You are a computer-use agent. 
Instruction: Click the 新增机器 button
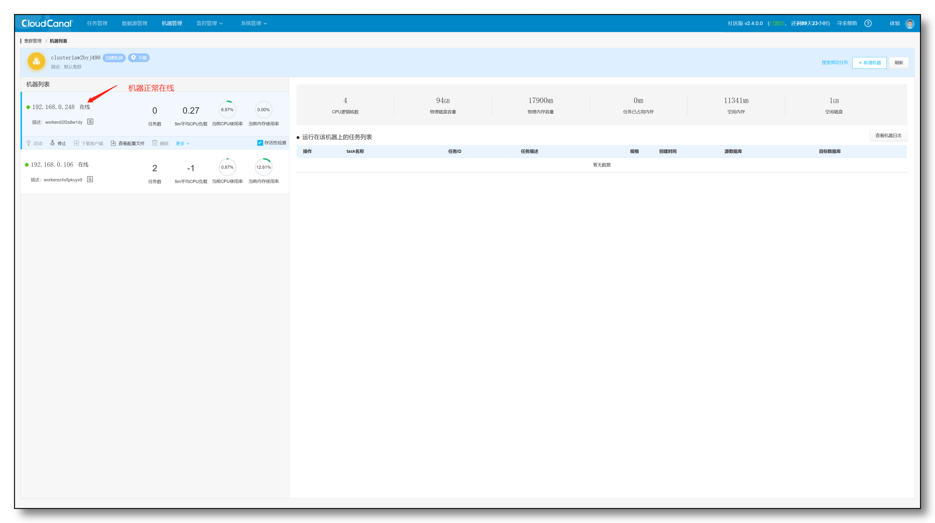[869, 63]
